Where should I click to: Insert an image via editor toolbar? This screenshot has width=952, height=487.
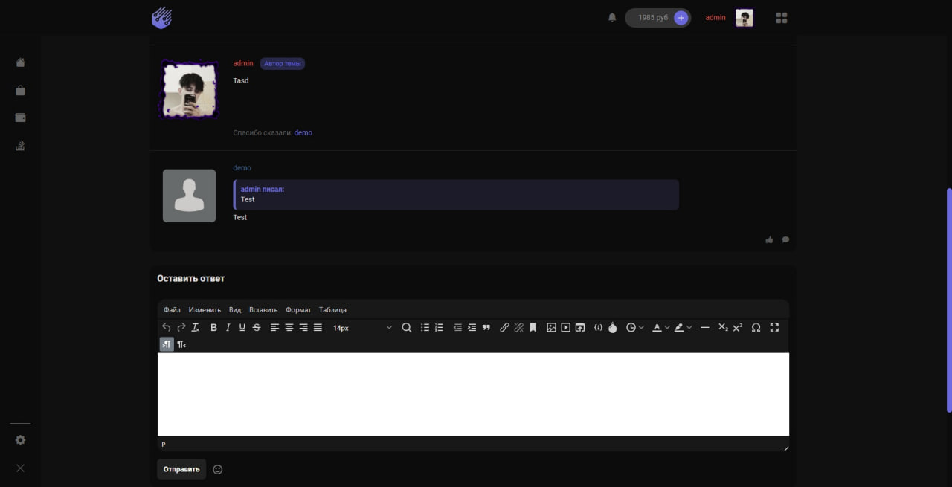(x=551, y=328)
